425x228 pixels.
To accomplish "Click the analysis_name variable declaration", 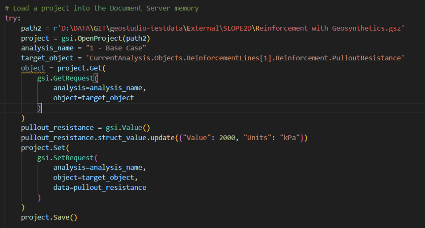I will point(47,48).
